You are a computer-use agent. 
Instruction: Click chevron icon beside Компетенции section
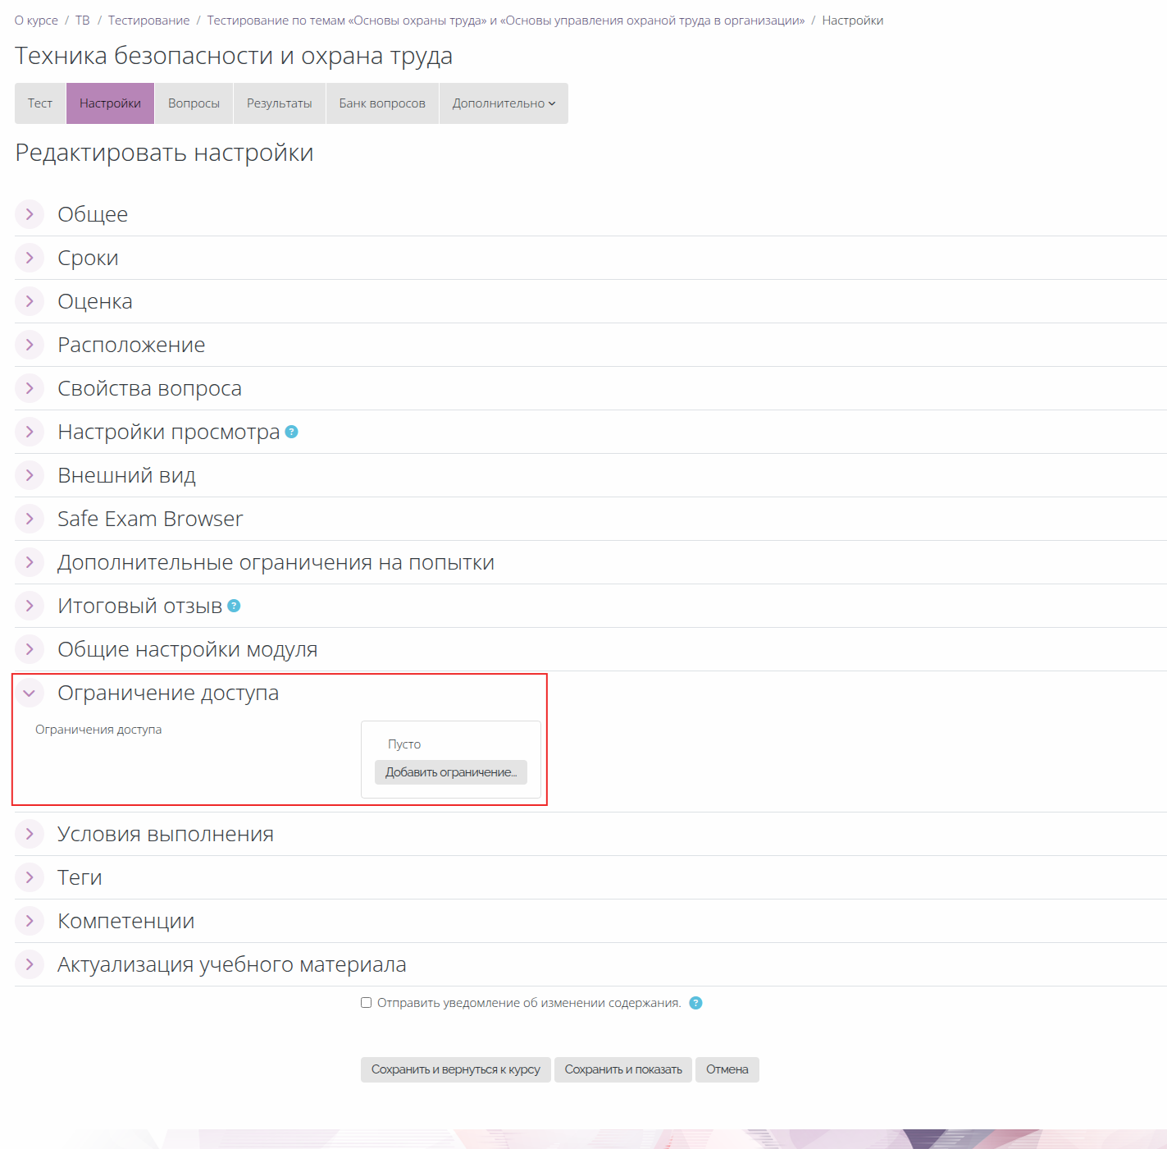[x=30, y=921]
